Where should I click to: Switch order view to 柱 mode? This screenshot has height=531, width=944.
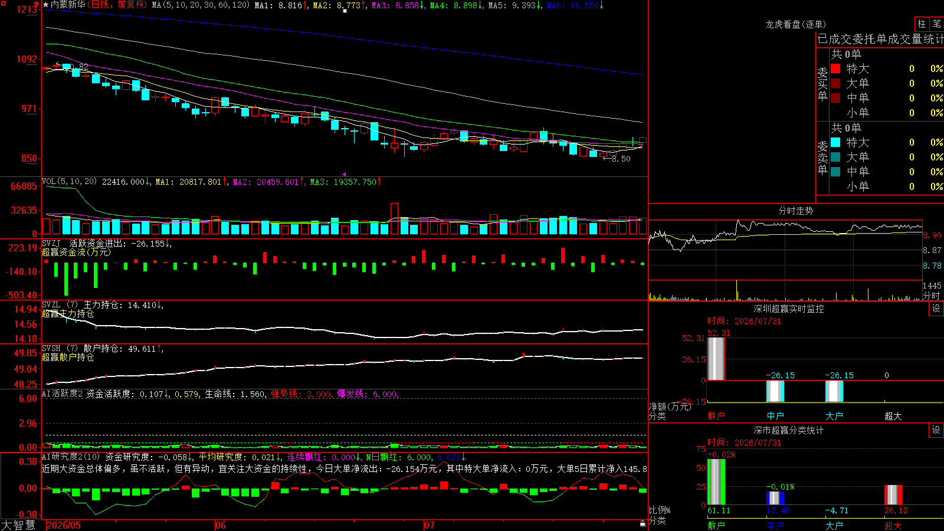(x=922, y=24)
